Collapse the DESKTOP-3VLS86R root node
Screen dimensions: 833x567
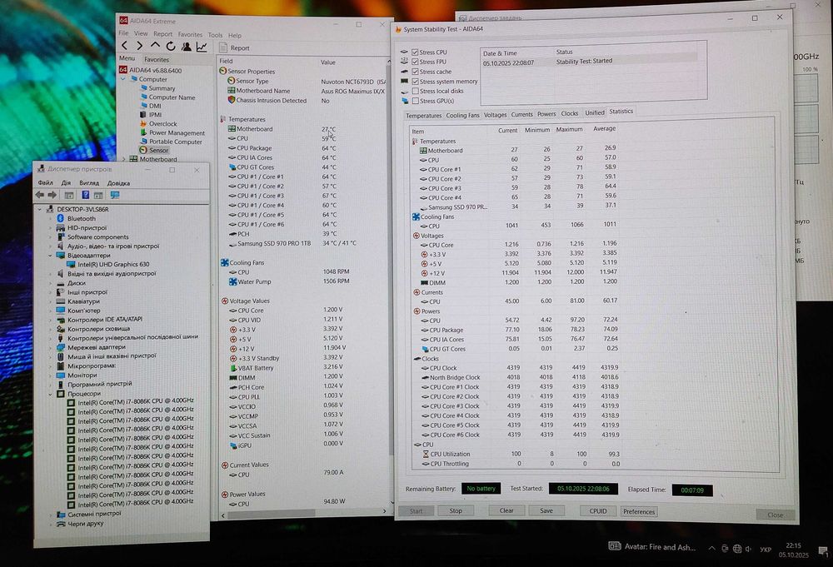40,209
